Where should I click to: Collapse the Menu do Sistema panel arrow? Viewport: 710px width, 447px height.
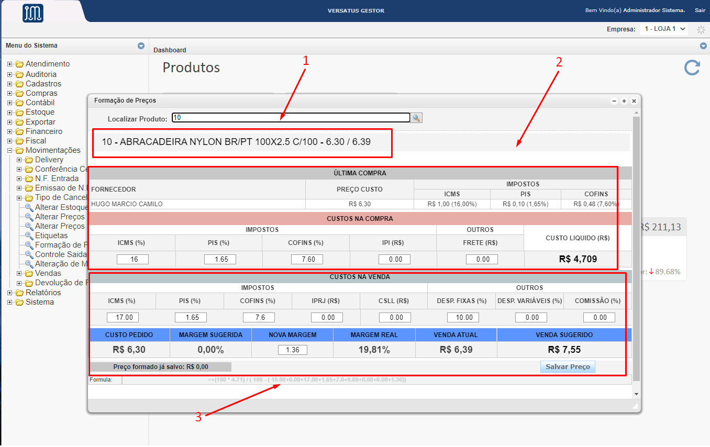[141, 46]
